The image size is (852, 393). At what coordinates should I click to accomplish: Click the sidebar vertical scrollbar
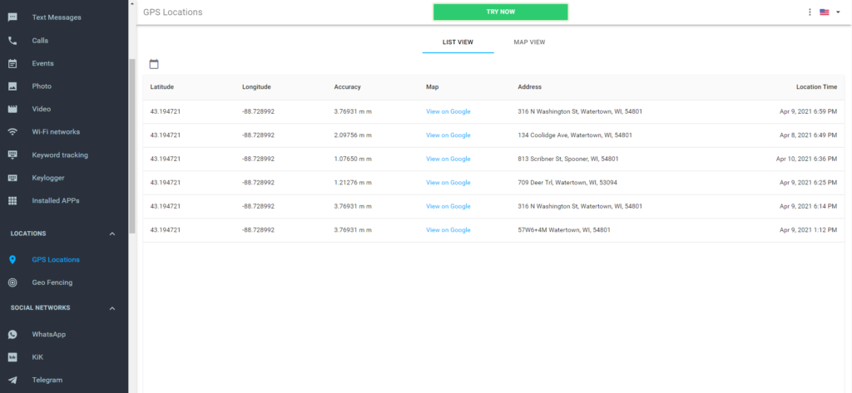tap(131, 145)
